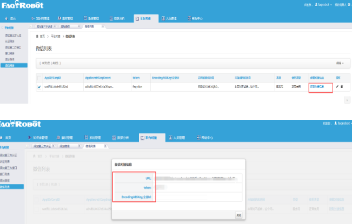Click the 数据分析 icon in upper screenshot navbar
352x224 pixels.
pos(111,18)
